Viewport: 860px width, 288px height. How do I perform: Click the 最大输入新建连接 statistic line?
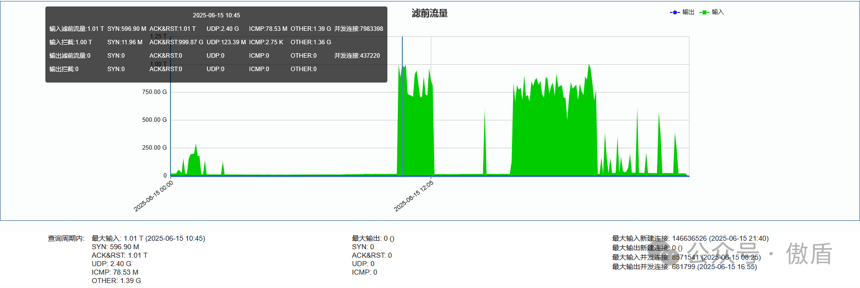(690, 238)
